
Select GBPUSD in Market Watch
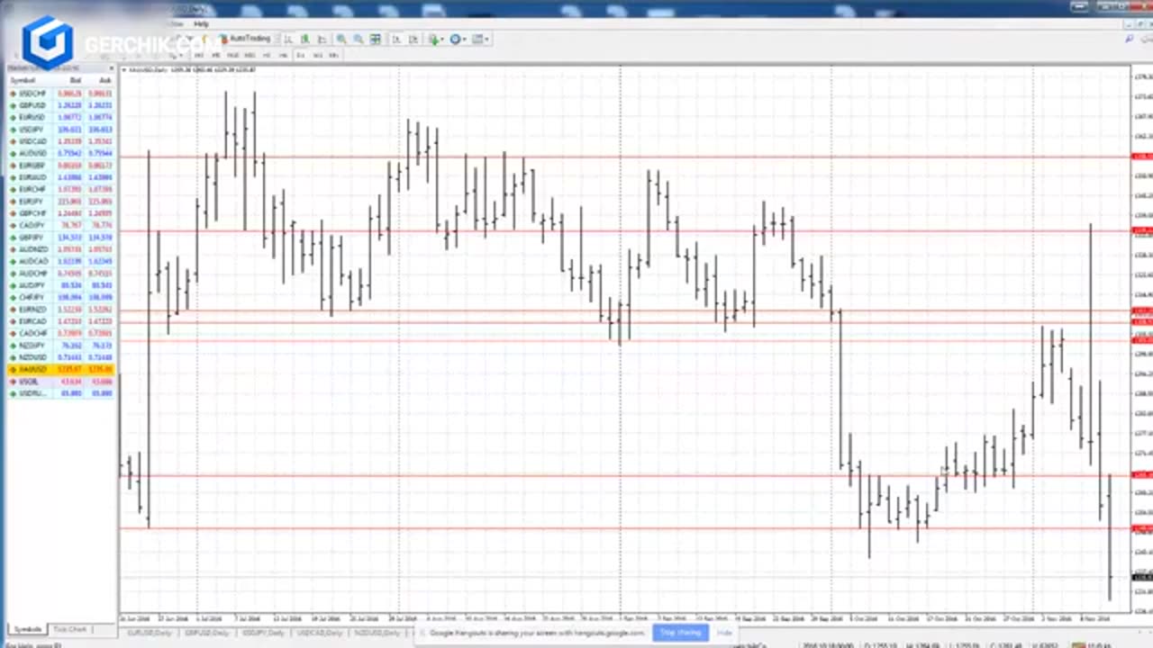point(60,105)
